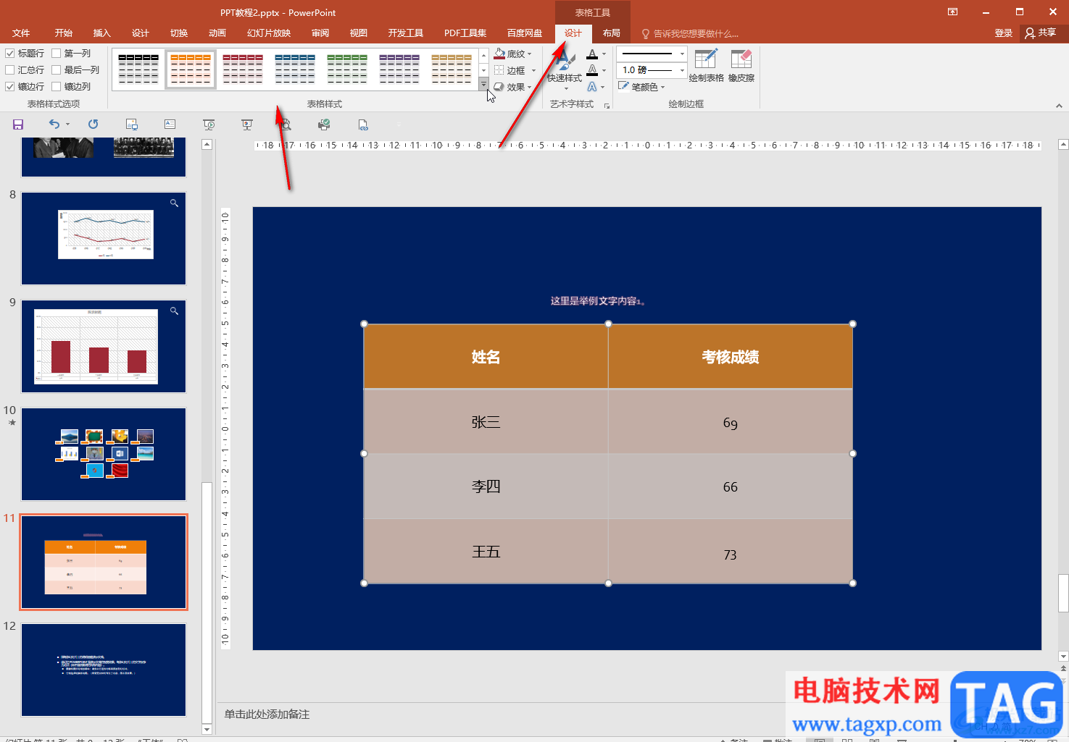The width and height of the screenshot is (1069, 742).
Task: Click the Pen Color (笔颜色) icon
Action: [x=624, y=86]
